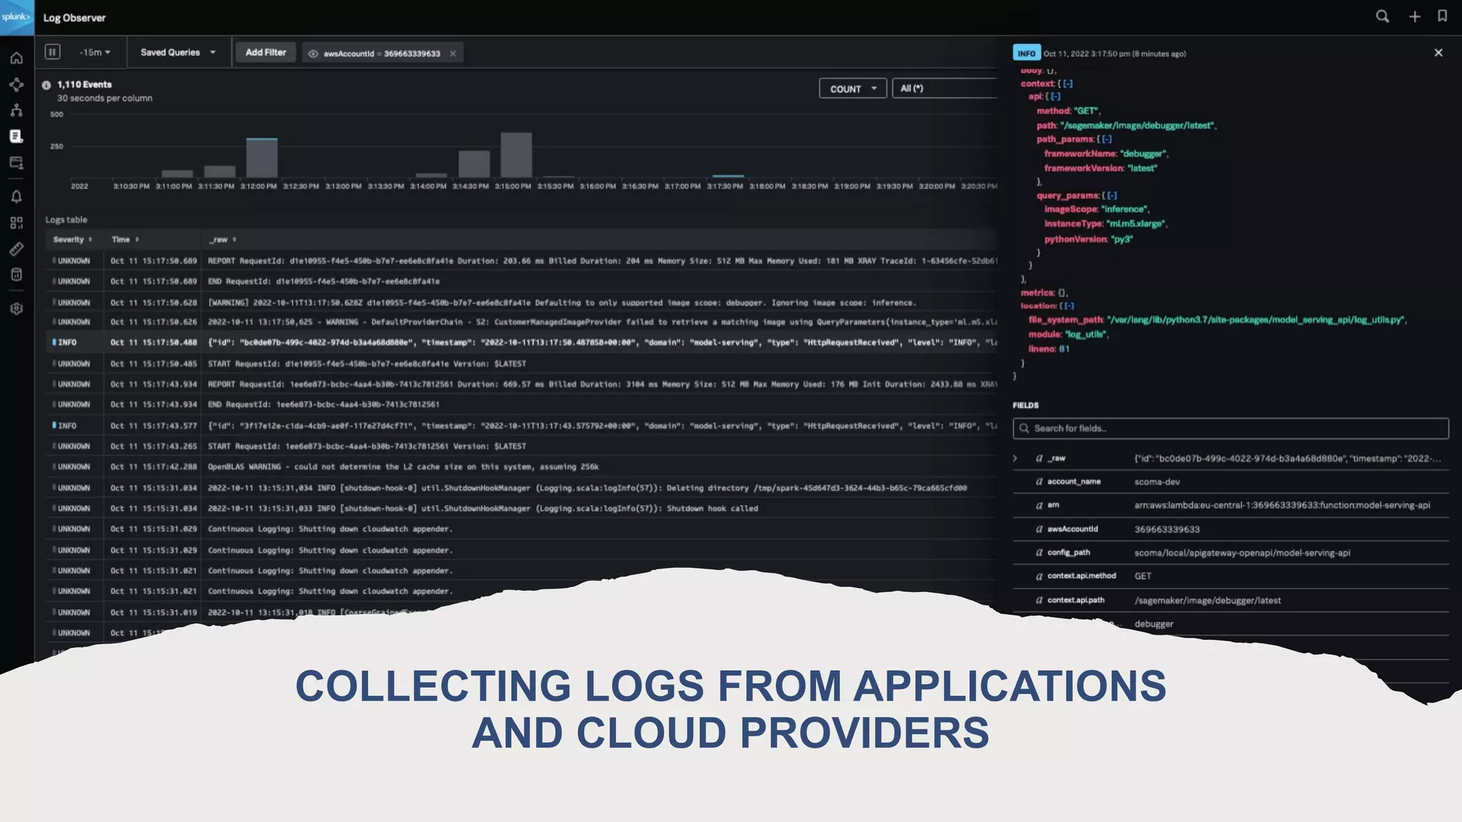Open the Saved Queries dropdown

178,53
